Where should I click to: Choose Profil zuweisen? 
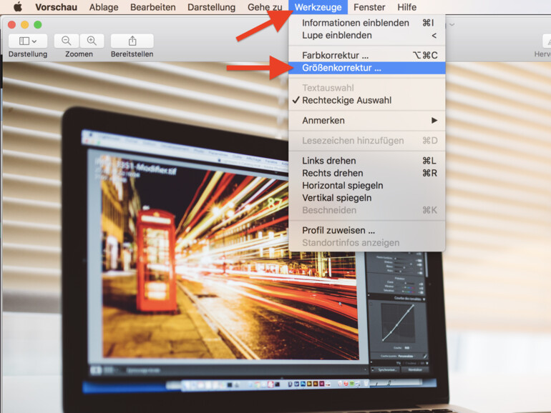[367, 230]
